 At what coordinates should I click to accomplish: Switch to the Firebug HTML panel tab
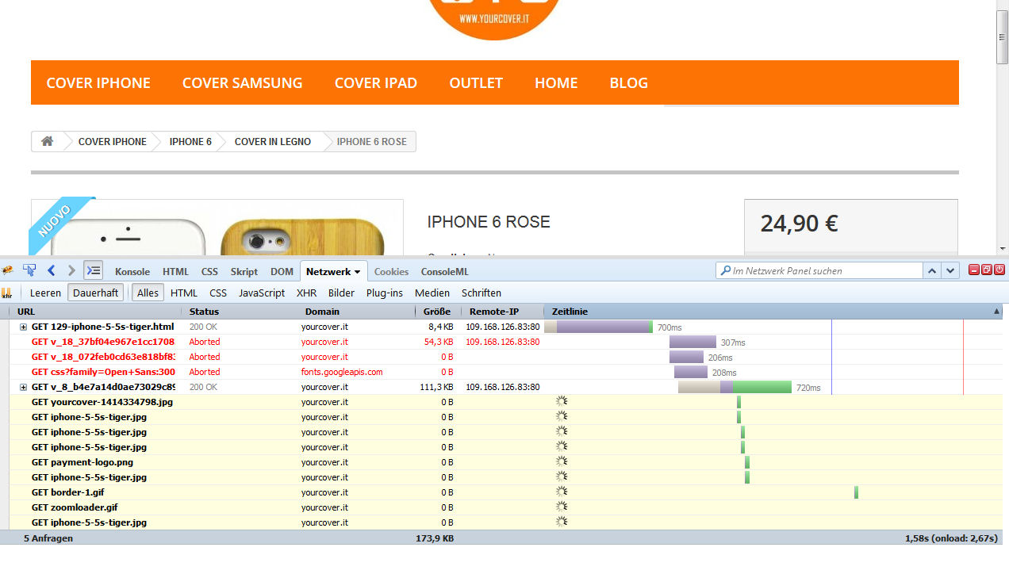176,272
